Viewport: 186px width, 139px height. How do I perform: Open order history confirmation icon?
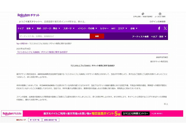pos(143,14)
